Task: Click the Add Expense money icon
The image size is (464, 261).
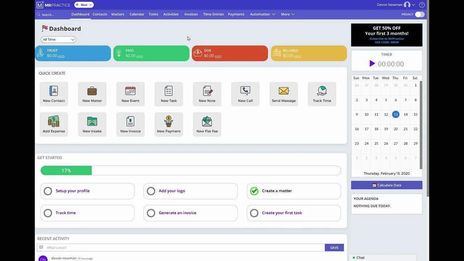Action: (54, 121)
